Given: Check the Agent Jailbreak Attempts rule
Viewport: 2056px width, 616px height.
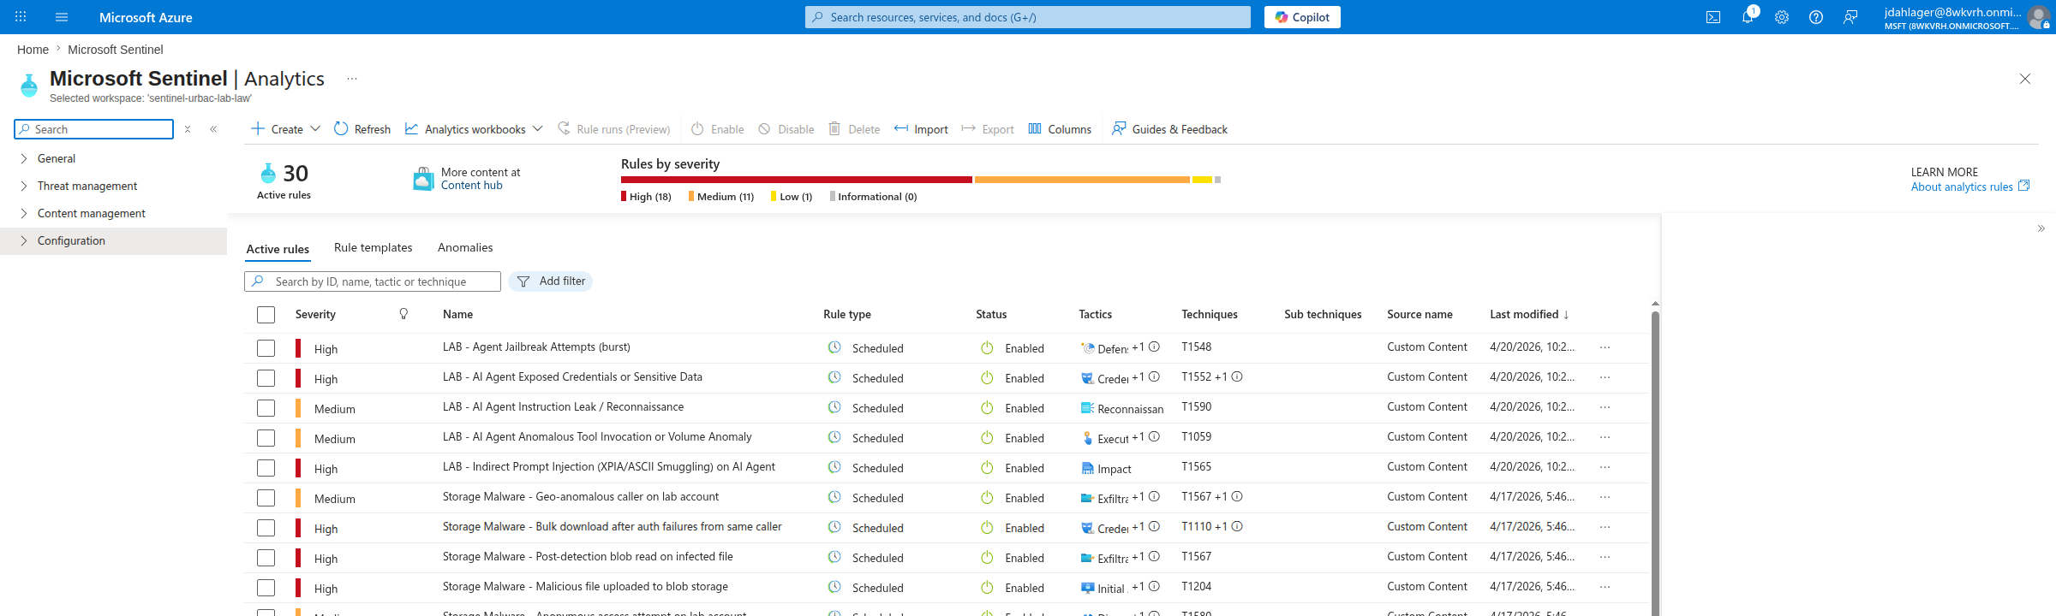Looking at the screenshot, I should 266,348.
